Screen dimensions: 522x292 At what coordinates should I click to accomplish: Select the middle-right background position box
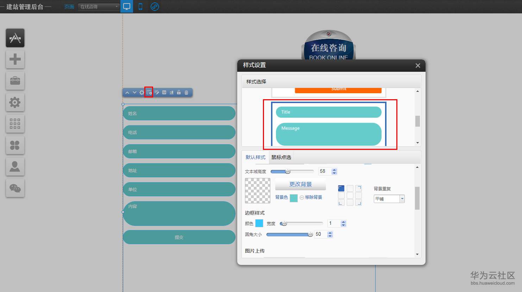[358, 196]
